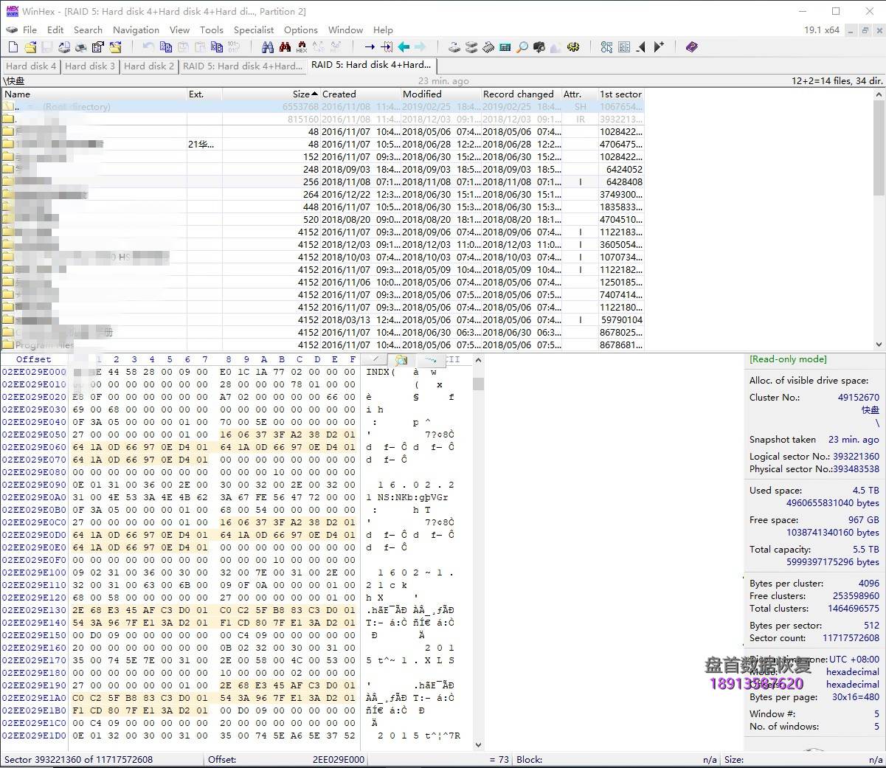
Task: Open the Options menu
Action: [x=301, y=30]
